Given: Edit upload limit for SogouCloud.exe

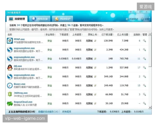Looking at the screenshot, I should click(95, 103).
